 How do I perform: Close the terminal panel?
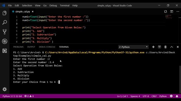pos(178,47)
